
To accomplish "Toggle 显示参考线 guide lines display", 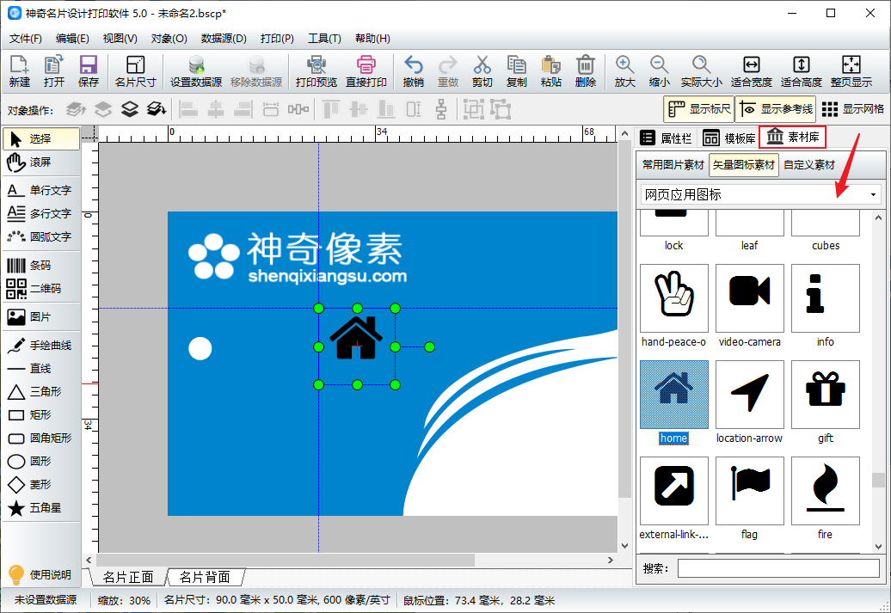I will coord(775,109).
